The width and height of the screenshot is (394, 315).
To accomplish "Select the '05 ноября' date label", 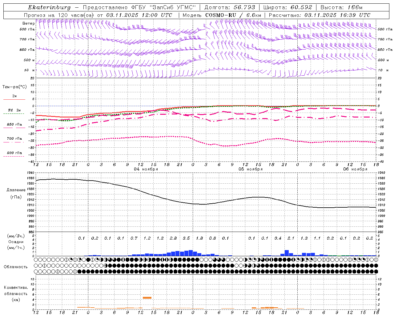I will [251, 169].
